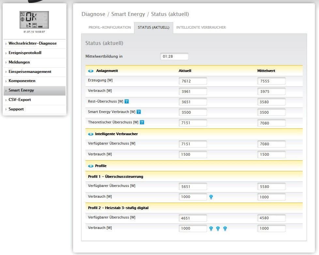The height and width of the screenshot is (255, 319).
Task: Expand chevron beside Wechselrichter-Diagnose
Action: [x=6, y=44]
